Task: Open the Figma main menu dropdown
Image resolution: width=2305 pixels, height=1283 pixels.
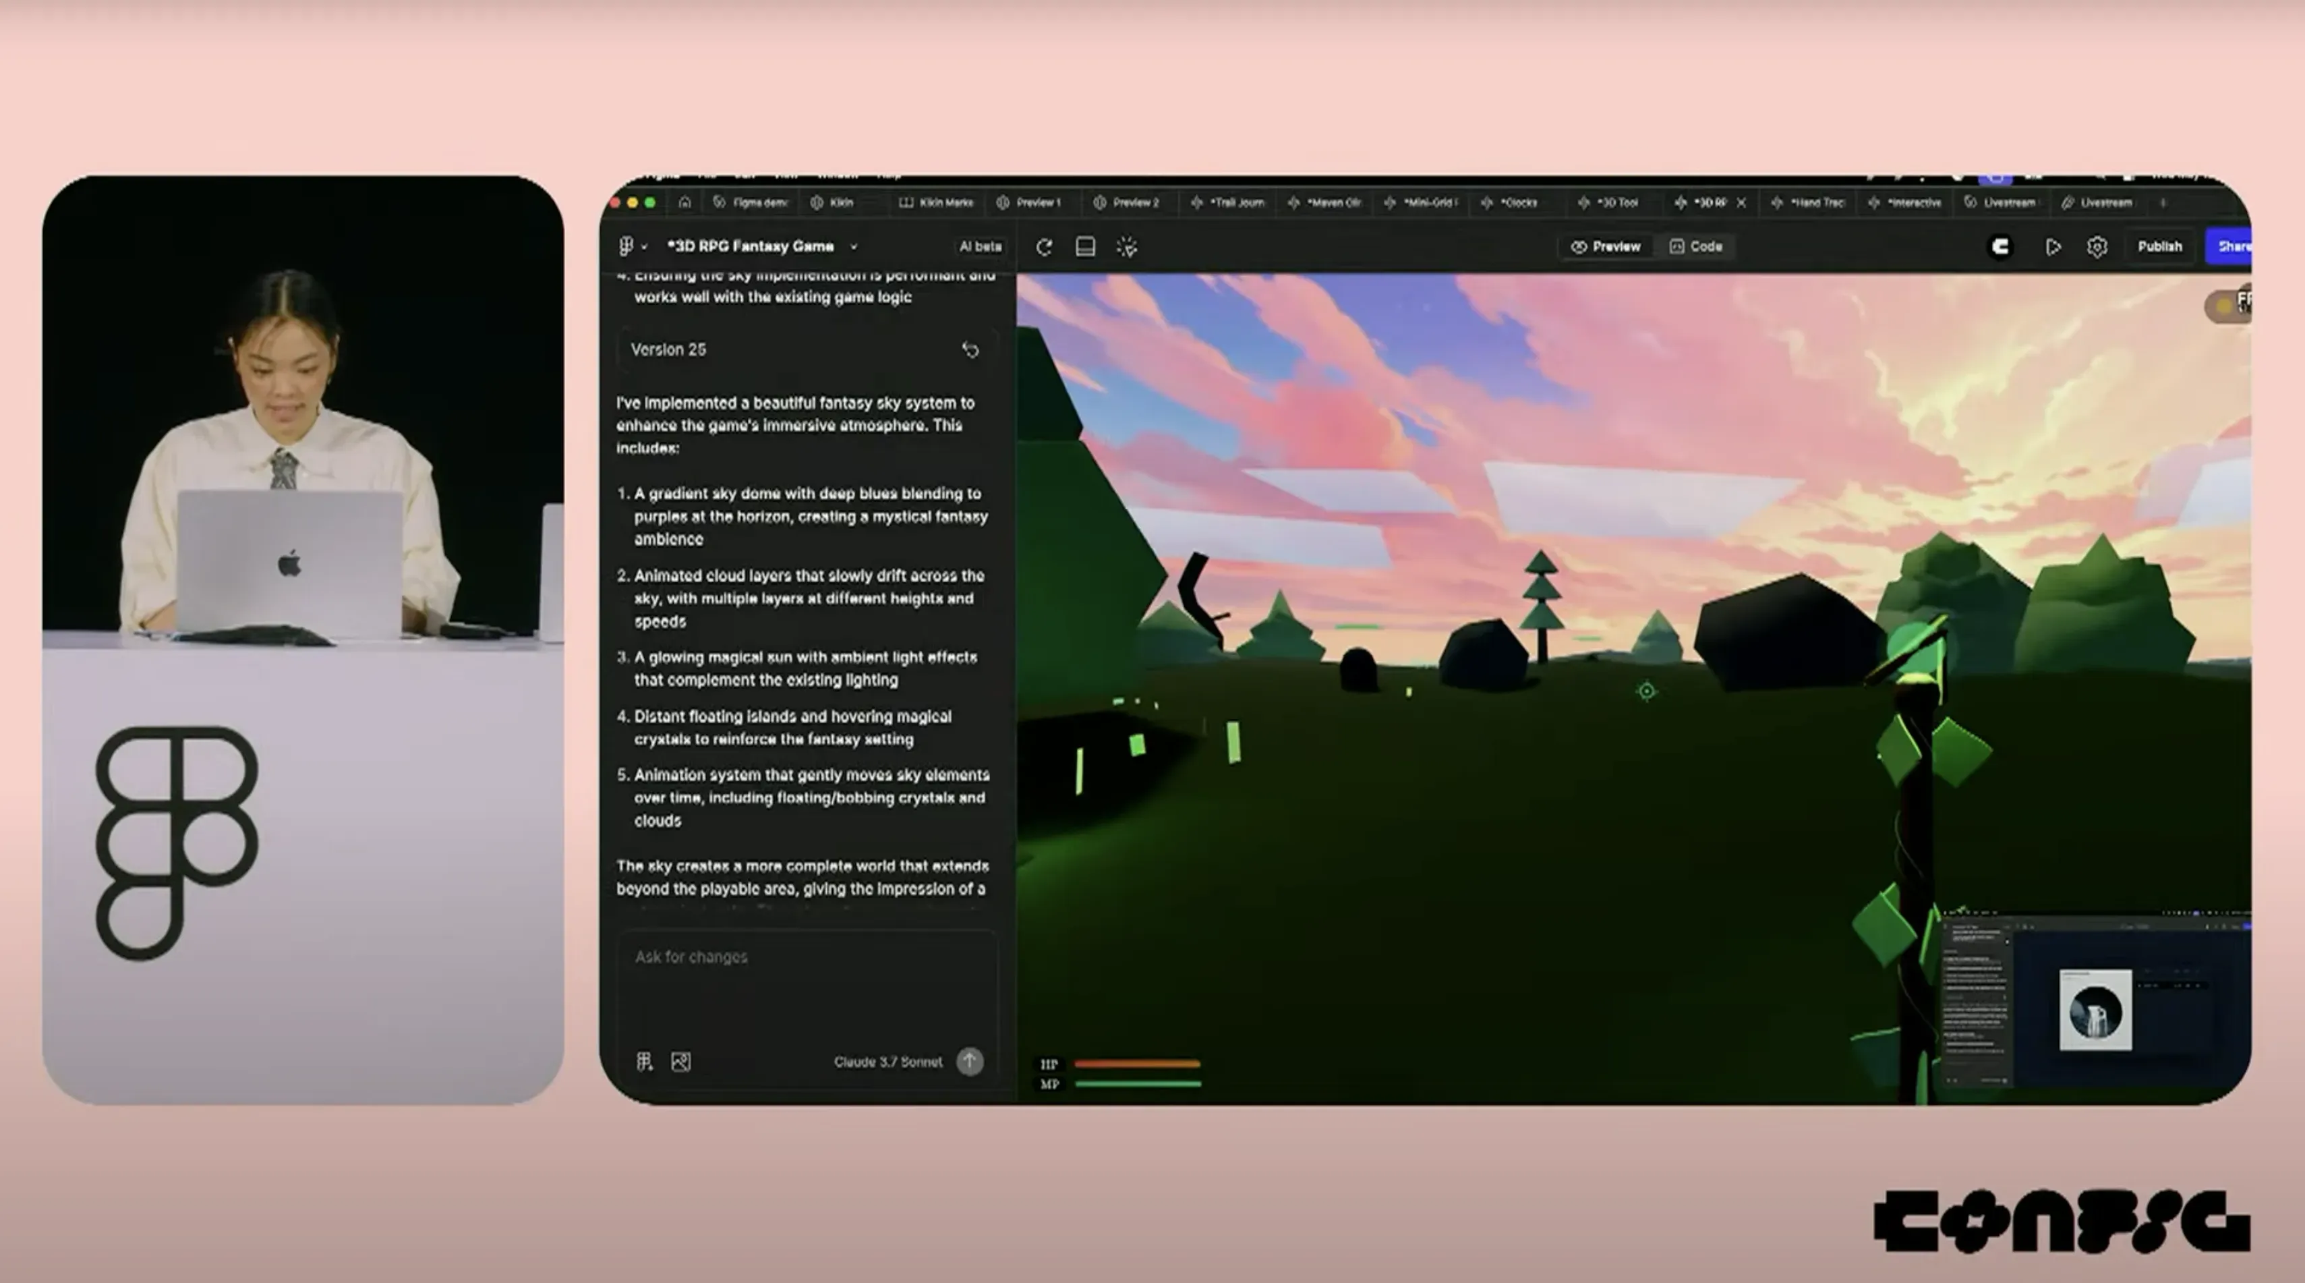Action: click(x=632, y=246)
